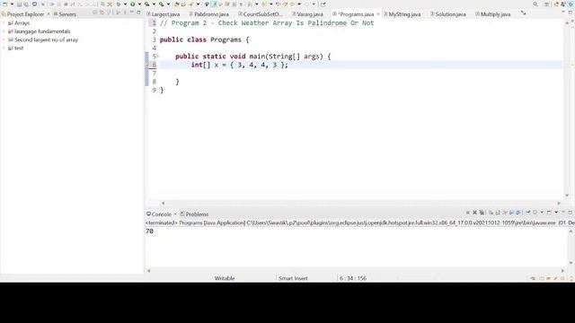This screenshot has height=323, width=575.
Task: Open the Solution.java editor tab
Action: point(447,14)
